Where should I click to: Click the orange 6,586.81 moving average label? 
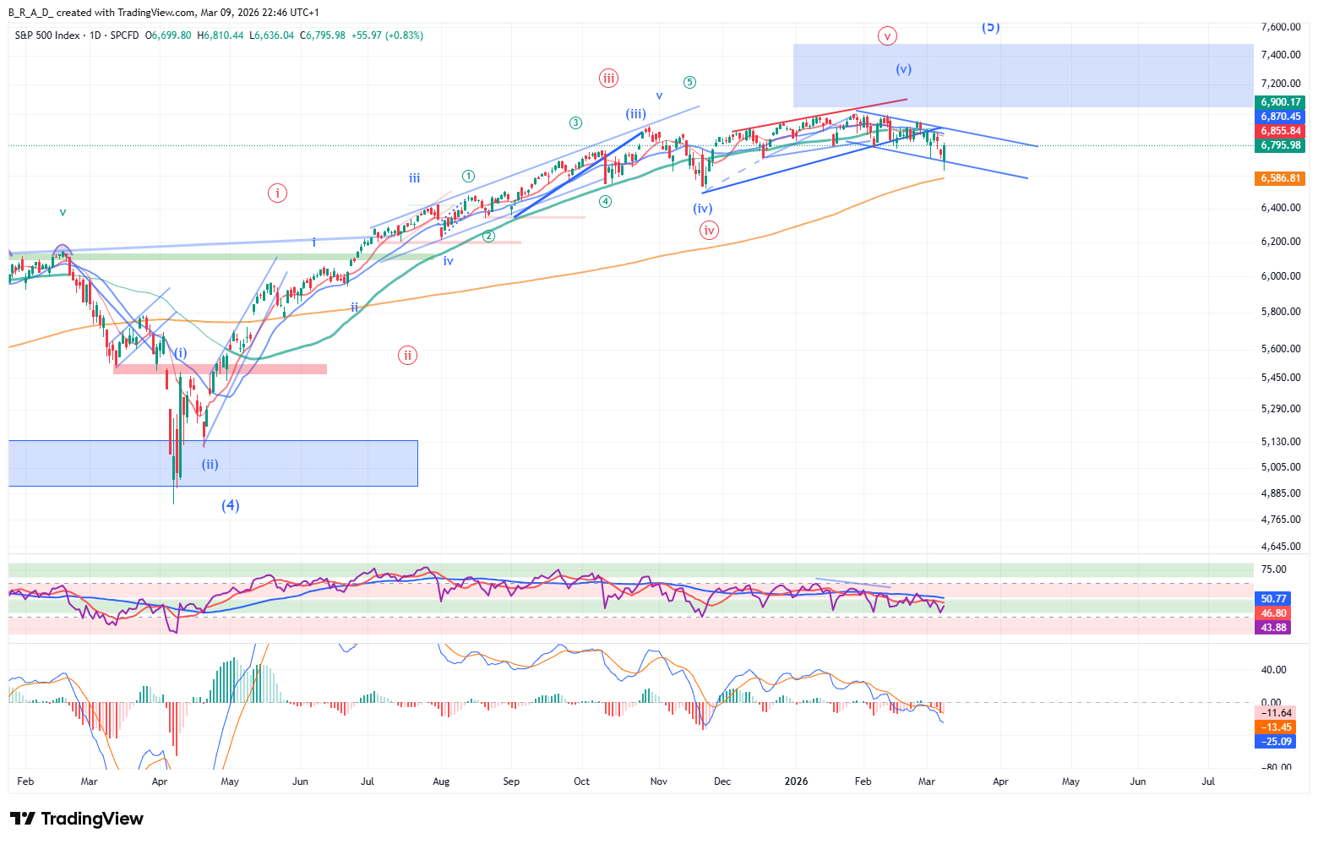(1280, 178)
